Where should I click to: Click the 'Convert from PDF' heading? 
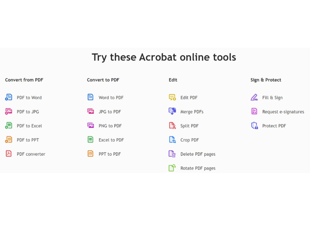24,80
